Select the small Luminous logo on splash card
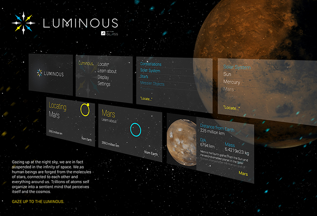 point(50,73)
